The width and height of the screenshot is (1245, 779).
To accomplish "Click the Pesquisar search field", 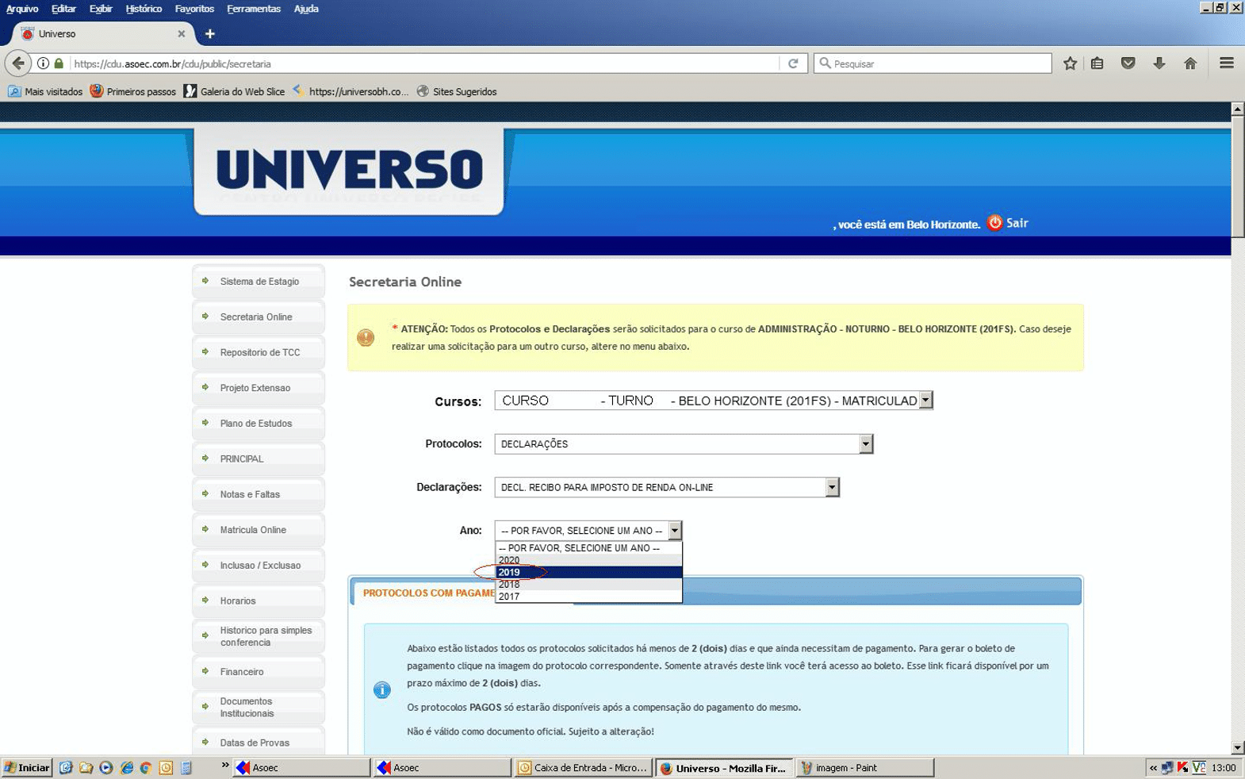I will click(933, 63).
